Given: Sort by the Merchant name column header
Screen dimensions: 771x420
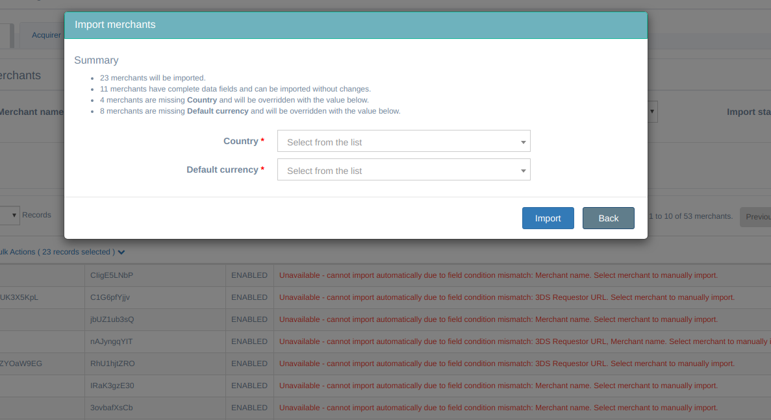Looking at the screenshot, I should point(30,112).
